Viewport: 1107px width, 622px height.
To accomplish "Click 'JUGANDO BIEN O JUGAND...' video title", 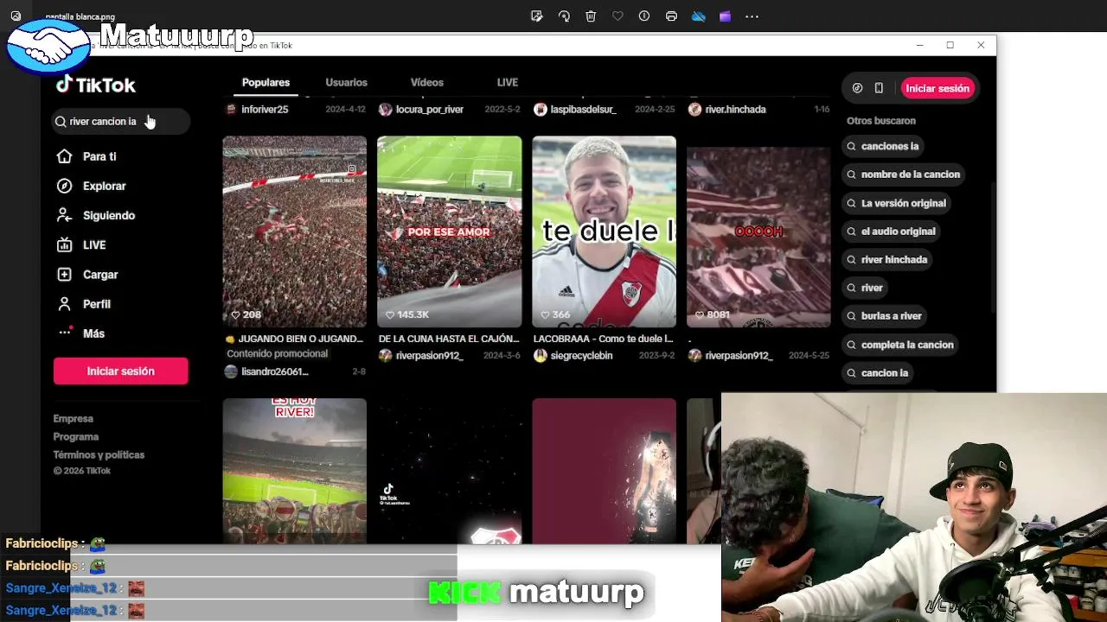I will pos(294,340).
